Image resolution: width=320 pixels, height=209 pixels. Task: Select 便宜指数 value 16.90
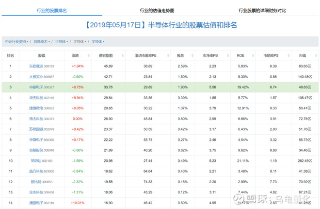coord(108,203)
